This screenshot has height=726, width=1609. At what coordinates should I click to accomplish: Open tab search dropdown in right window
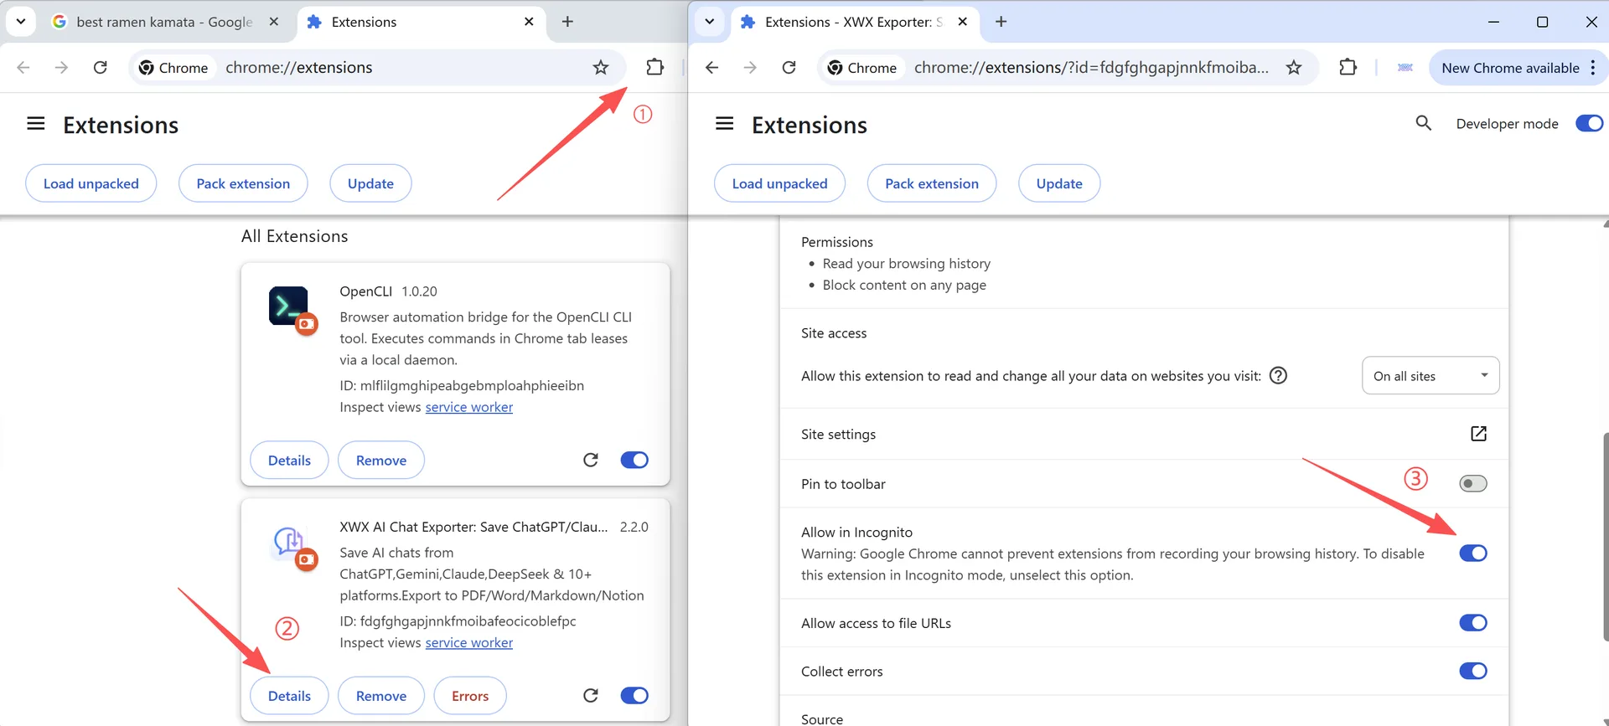(710, 22)
